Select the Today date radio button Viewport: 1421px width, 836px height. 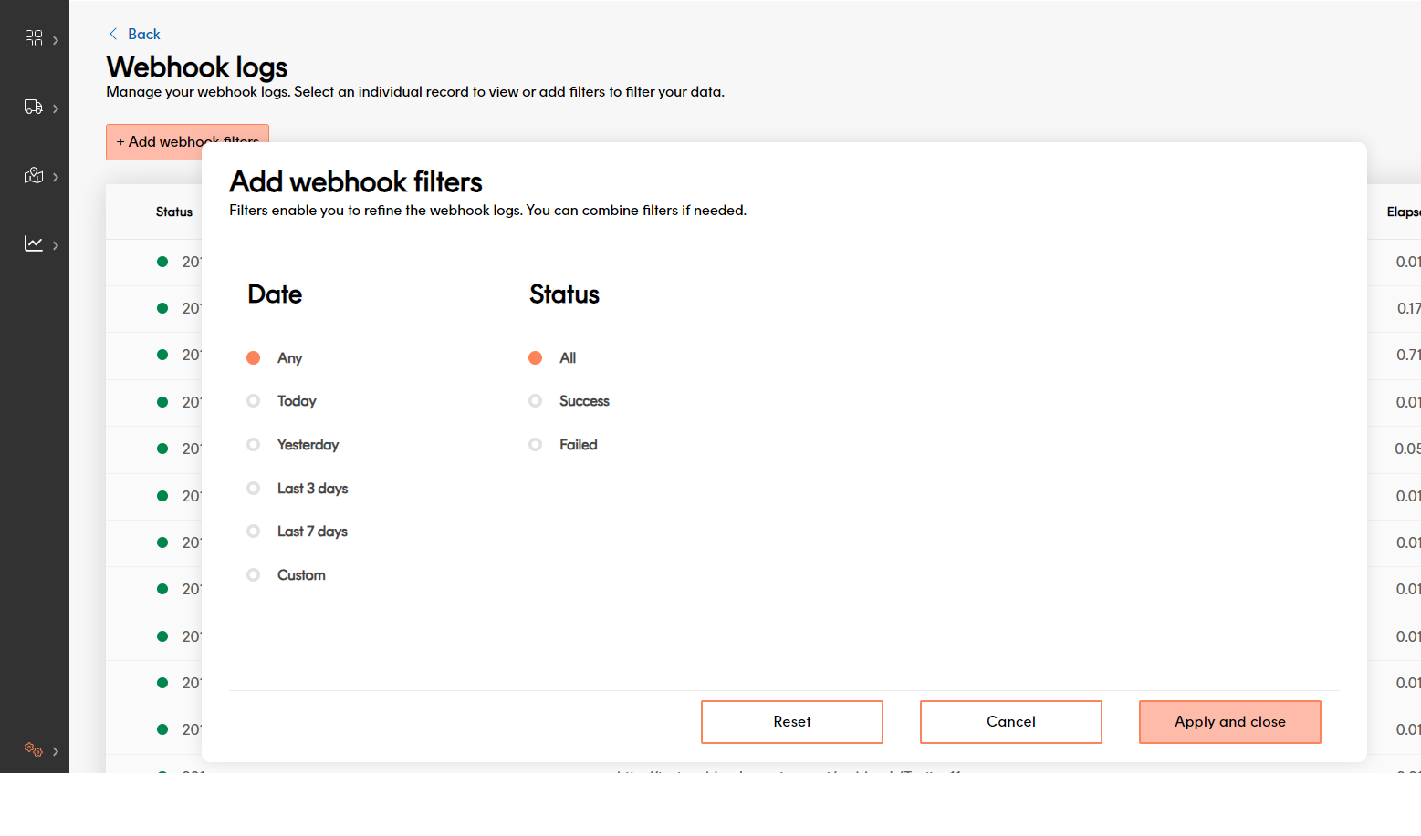pos(254,401)
